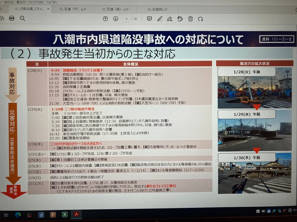
Task: Open the 署名(S) menu
Action: point(21,2)
